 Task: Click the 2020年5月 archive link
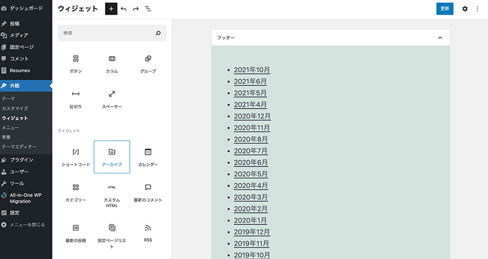(x=251, y=175)
